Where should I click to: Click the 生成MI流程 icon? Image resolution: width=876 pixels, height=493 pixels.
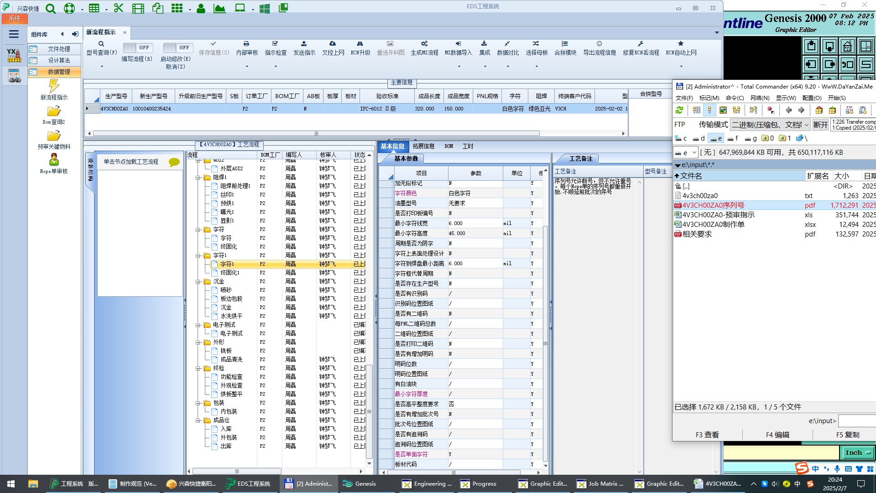click(x=424, y=44)
